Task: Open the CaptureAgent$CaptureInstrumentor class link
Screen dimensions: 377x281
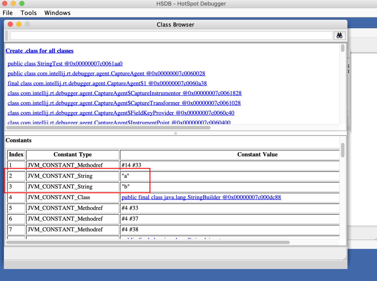Action: click(124, 93)
